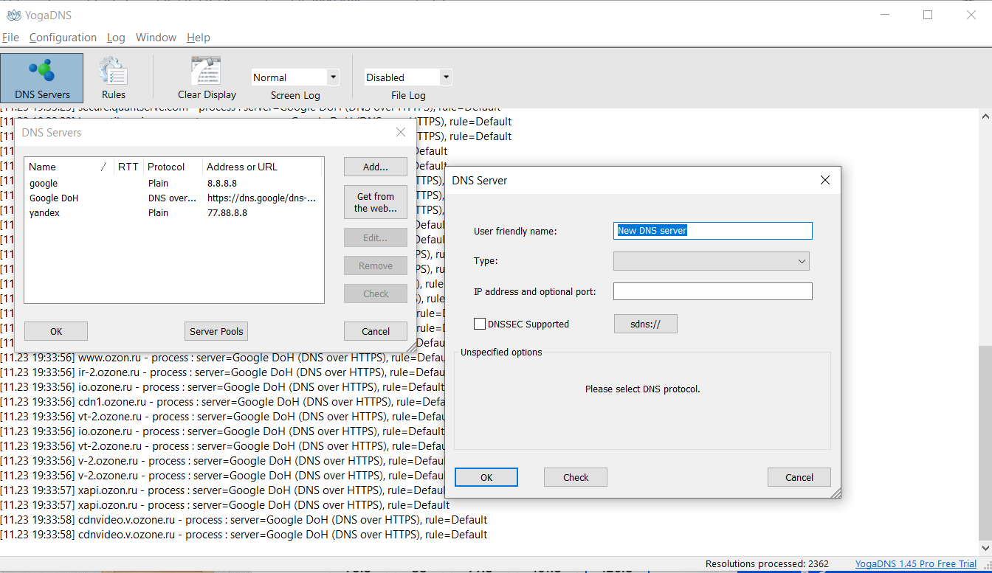Click the User friendly name field

(713, 231)
